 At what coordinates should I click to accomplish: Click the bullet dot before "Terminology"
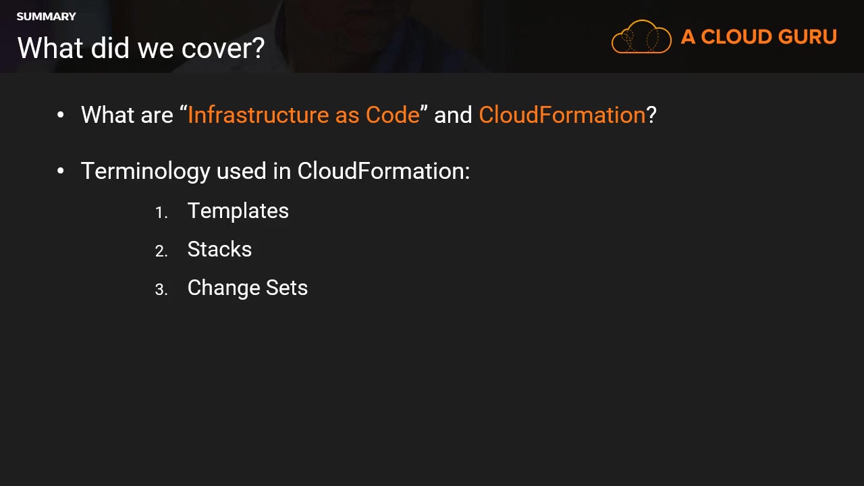(x=61, y=171)
